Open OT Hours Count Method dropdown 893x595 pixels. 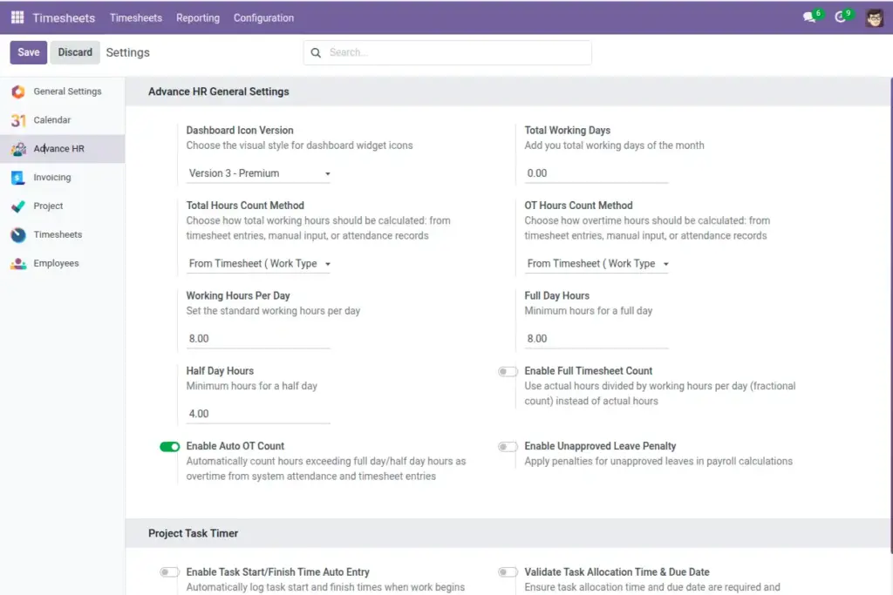pyautogui.click(x=596, y=264)
